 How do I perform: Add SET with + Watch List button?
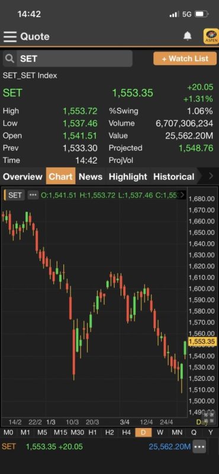coord(185,58)
